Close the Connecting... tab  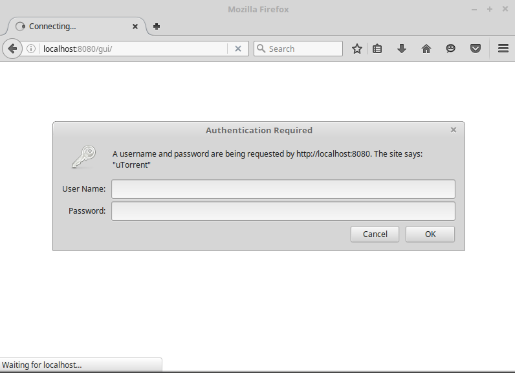click(x=135, y=27)
